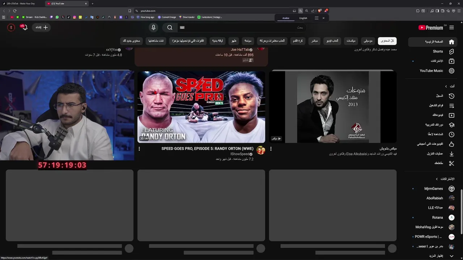463x260 pixels.
Task: Open the YouTube Premium home logo
Action: [431, 27]
